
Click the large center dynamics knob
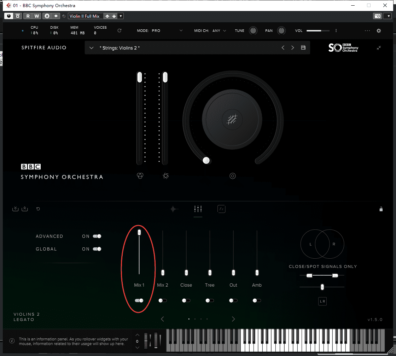(x=232, y=120)
